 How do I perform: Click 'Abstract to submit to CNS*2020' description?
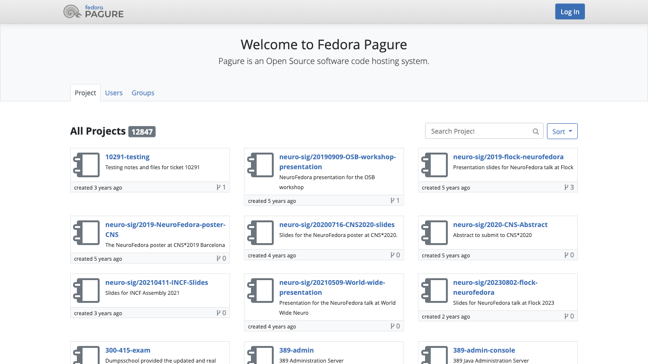492,235
